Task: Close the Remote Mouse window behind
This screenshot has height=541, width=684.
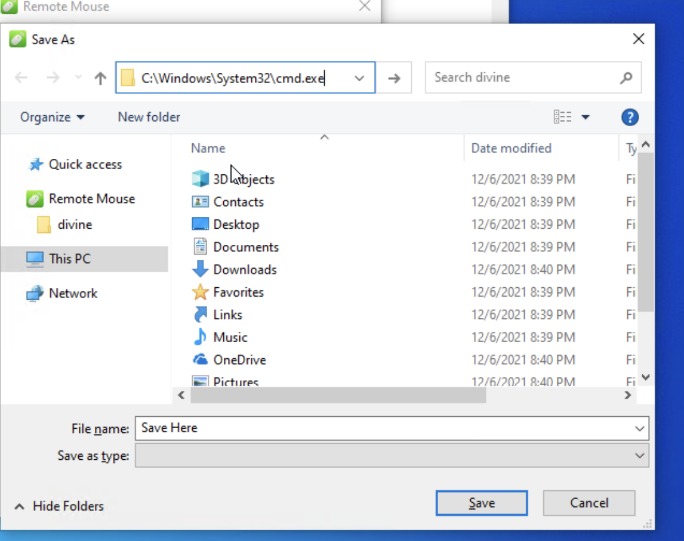Action: (364, 6)
